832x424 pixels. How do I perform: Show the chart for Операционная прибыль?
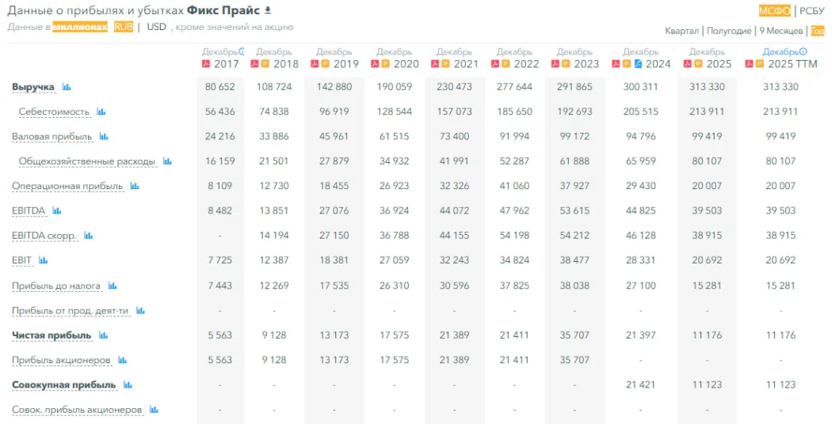(135, 187)
